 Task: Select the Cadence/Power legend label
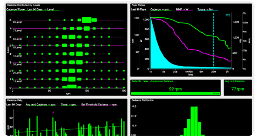coord(16,9)
